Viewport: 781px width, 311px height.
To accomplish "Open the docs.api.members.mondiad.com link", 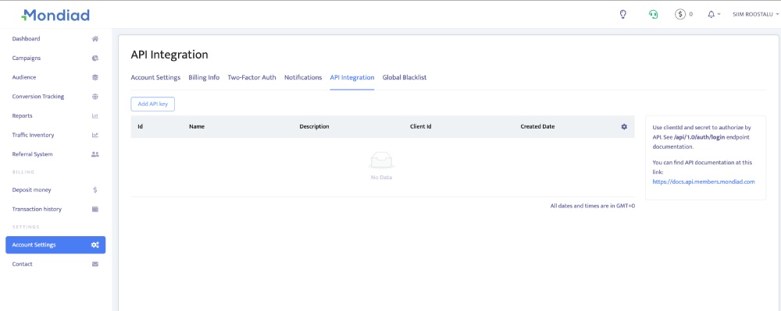I will 704,182.
